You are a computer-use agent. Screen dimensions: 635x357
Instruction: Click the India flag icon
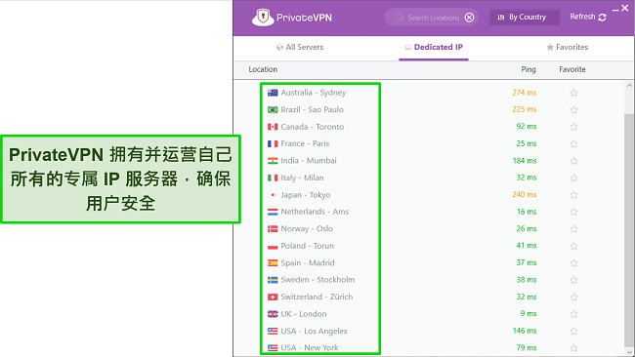(x=273, y=161)
